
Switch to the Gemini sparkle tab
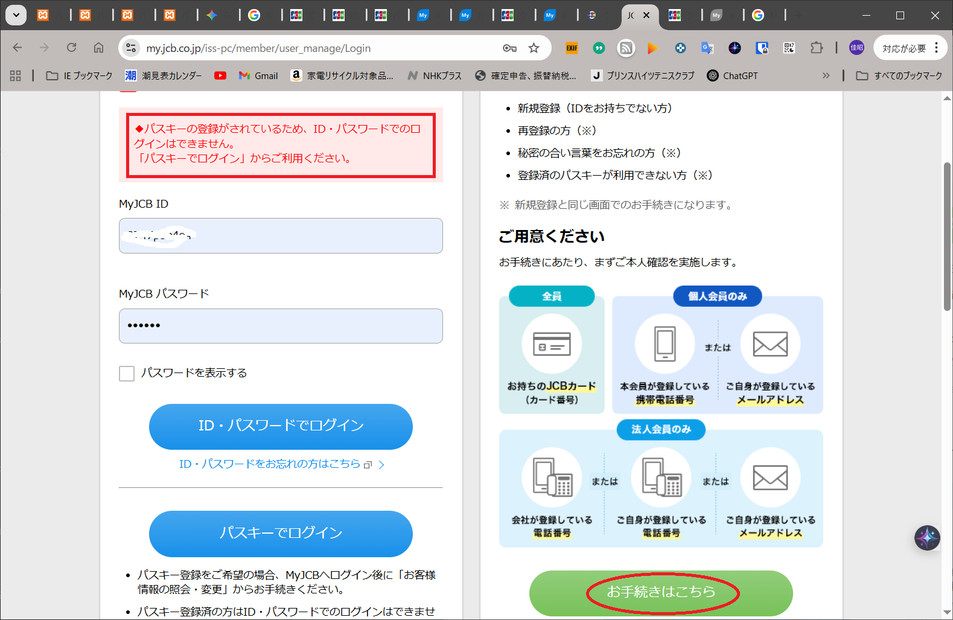(x=212, y=15)
